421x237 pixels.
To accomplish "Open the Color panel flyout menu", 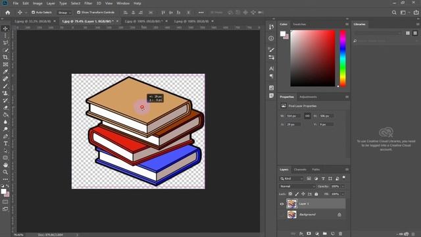I will [347, 24].
